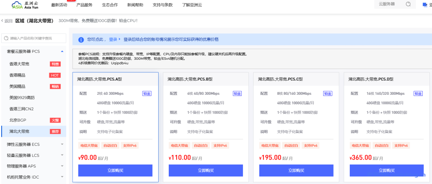Screen dimensions: 432x184
Task: Click the 湖北高防.大带宽.PCS.C型 card title
Action: [280, 79]
